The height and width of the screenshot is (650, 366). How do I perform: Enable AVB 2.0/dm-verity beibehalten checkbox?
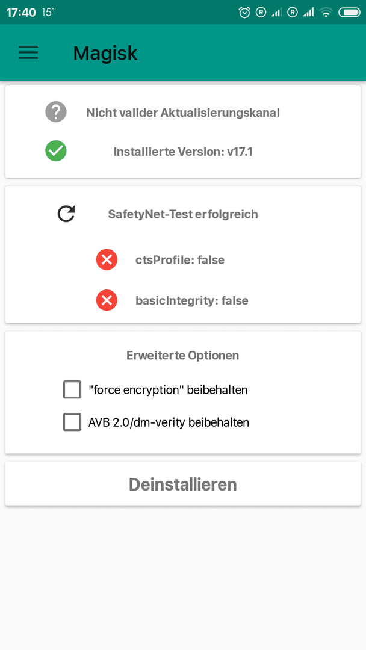point(72,422)
